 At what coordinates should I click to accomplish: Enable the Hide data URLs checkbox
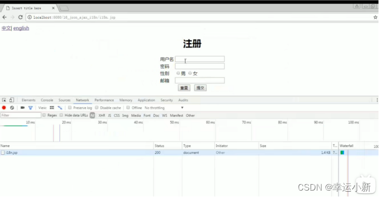click(x=61, y=115)
